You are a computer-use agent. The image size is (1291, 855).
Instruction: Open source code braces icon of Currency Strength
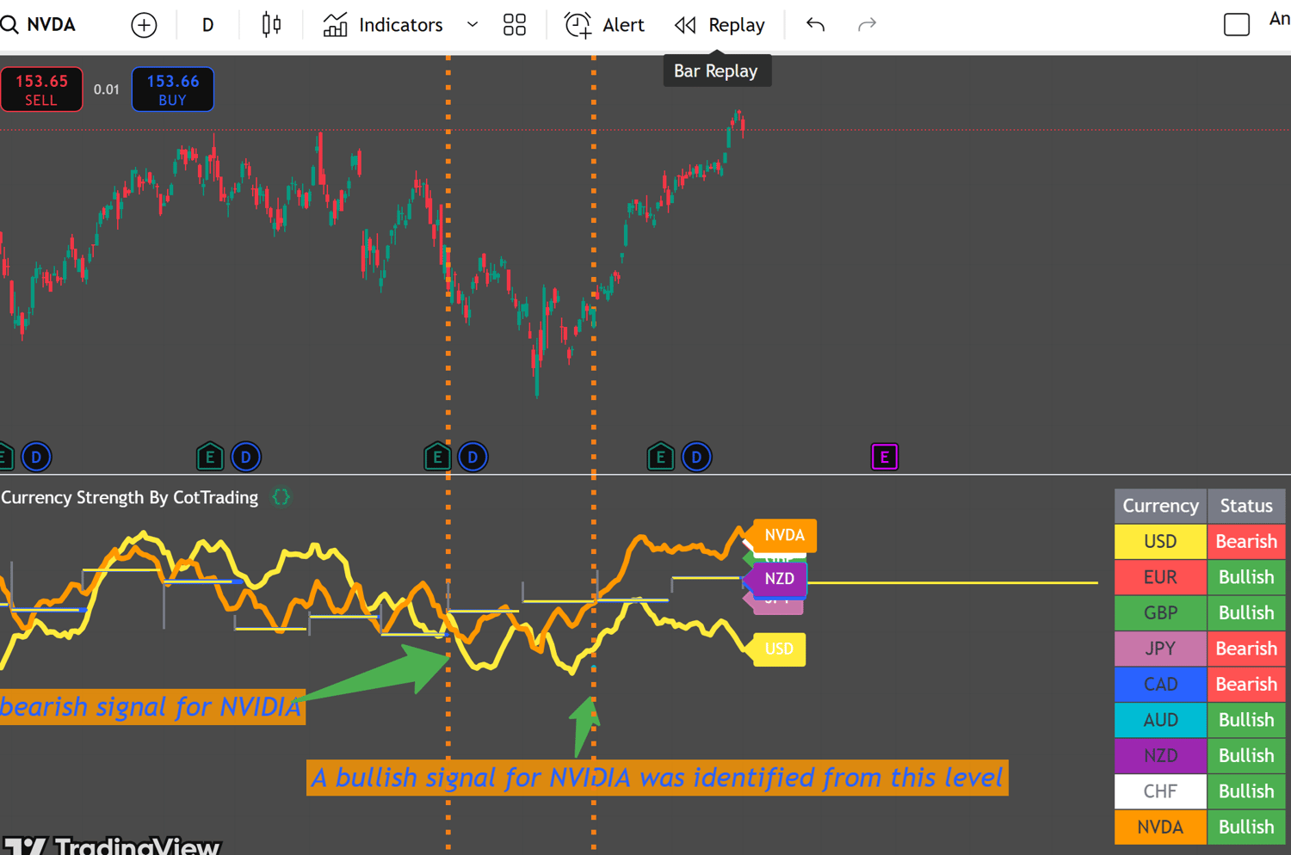[x=281, y=497]
